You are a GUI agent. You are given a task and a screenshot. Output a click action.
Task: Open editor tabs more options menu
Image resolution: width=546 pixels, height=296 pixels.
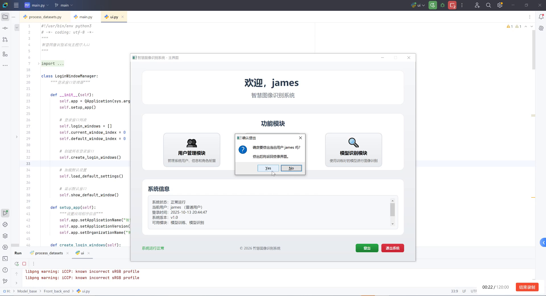click(x=530, y=17)
